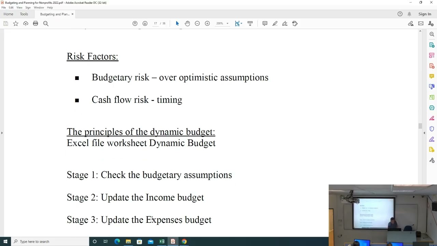Open Task View on the taskbar
Viewport: 437px width, 246px height.
click(x=105, y=242)
